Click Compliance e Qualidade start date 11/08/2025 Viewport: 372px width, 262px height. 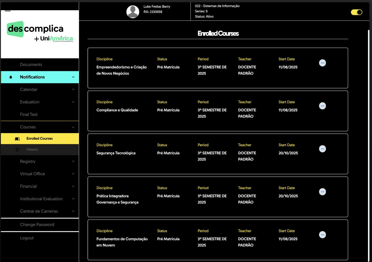pyautogui.click(x=288, y=110)
